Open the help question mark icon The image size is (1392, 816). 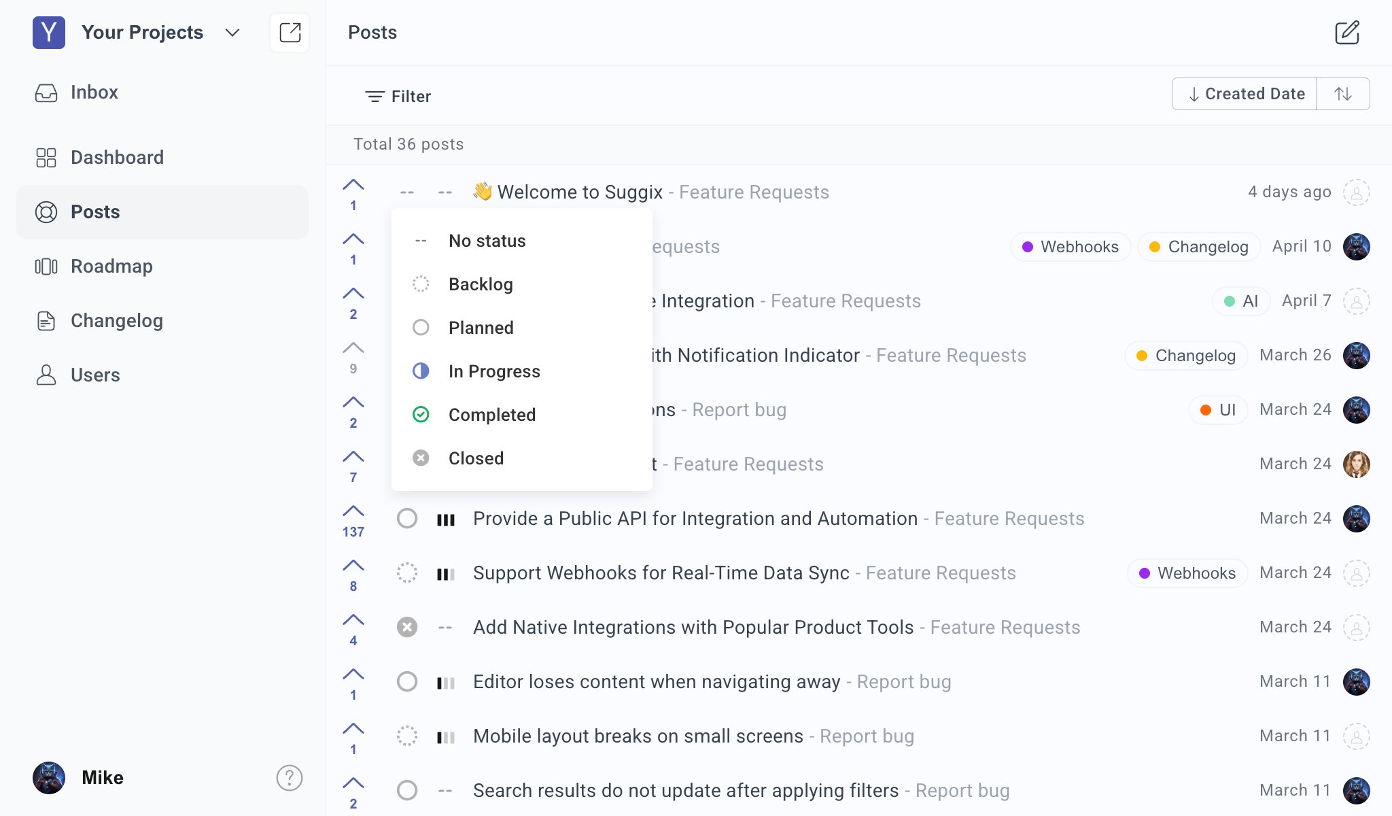click(x=290, y=778)
